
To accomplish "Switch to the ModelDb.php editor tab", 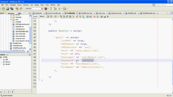I will 132,13.
